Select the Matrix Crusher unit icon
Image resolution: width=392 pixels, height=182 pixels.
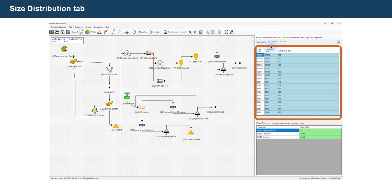109,69
